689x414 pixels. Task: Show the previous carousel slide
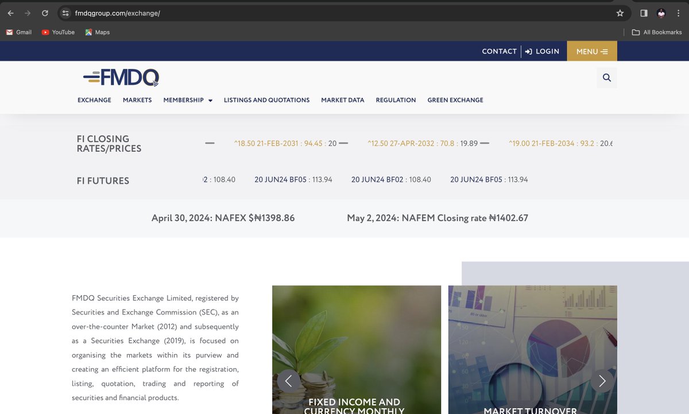(x=289, y=381)
